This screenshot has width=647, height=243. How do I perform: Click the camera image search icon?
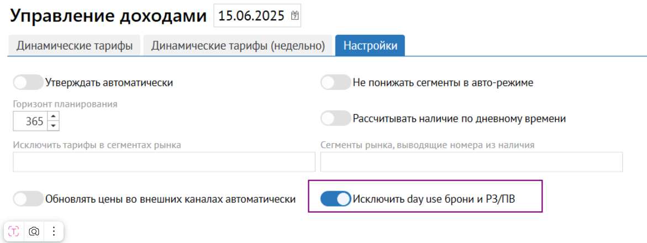34,231
